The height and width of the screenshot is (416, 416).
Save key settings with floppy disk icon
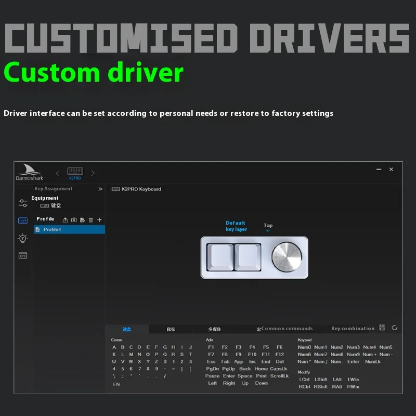click(382, 328)
